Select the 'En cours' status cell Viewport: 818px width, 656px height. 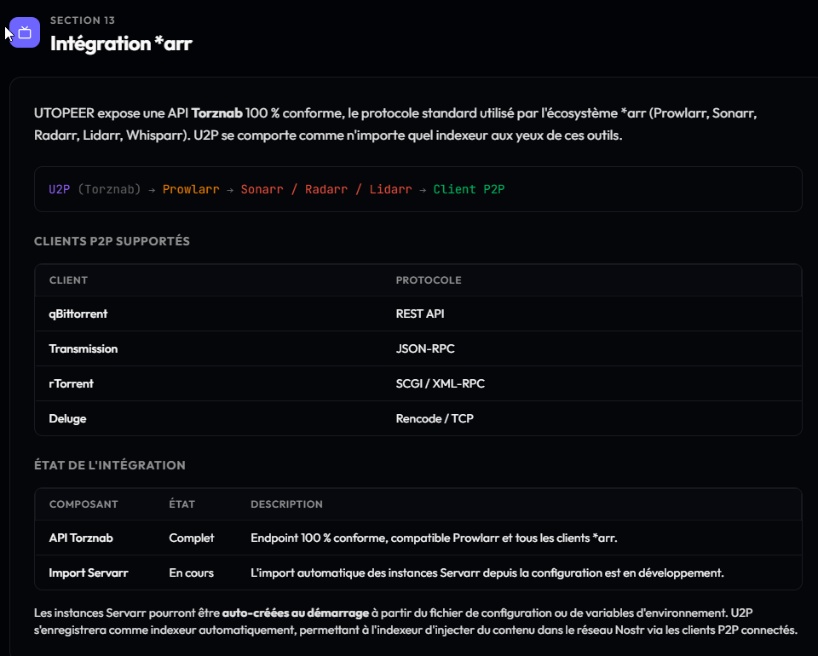192,573
